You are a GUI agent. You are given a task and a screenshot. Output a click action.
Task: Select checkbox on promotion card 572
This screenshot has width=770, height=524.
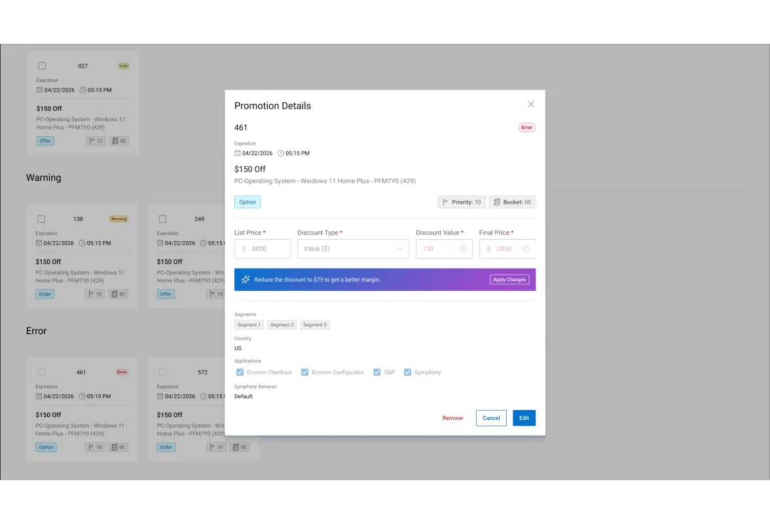162,372
